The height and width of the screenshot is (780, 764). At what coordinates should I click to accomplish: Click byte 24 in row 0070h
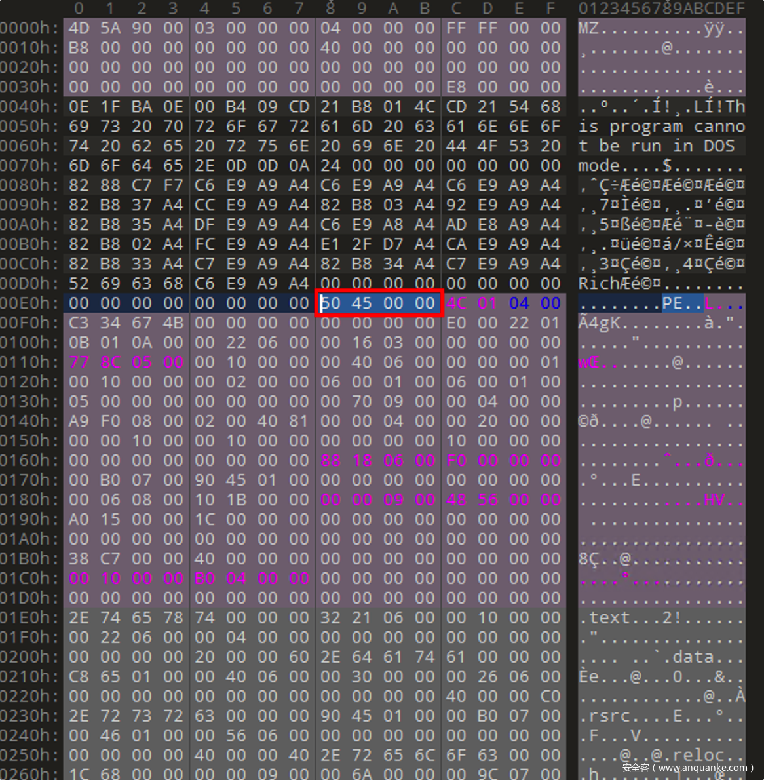pyautogui.click(x=330, y=166)
